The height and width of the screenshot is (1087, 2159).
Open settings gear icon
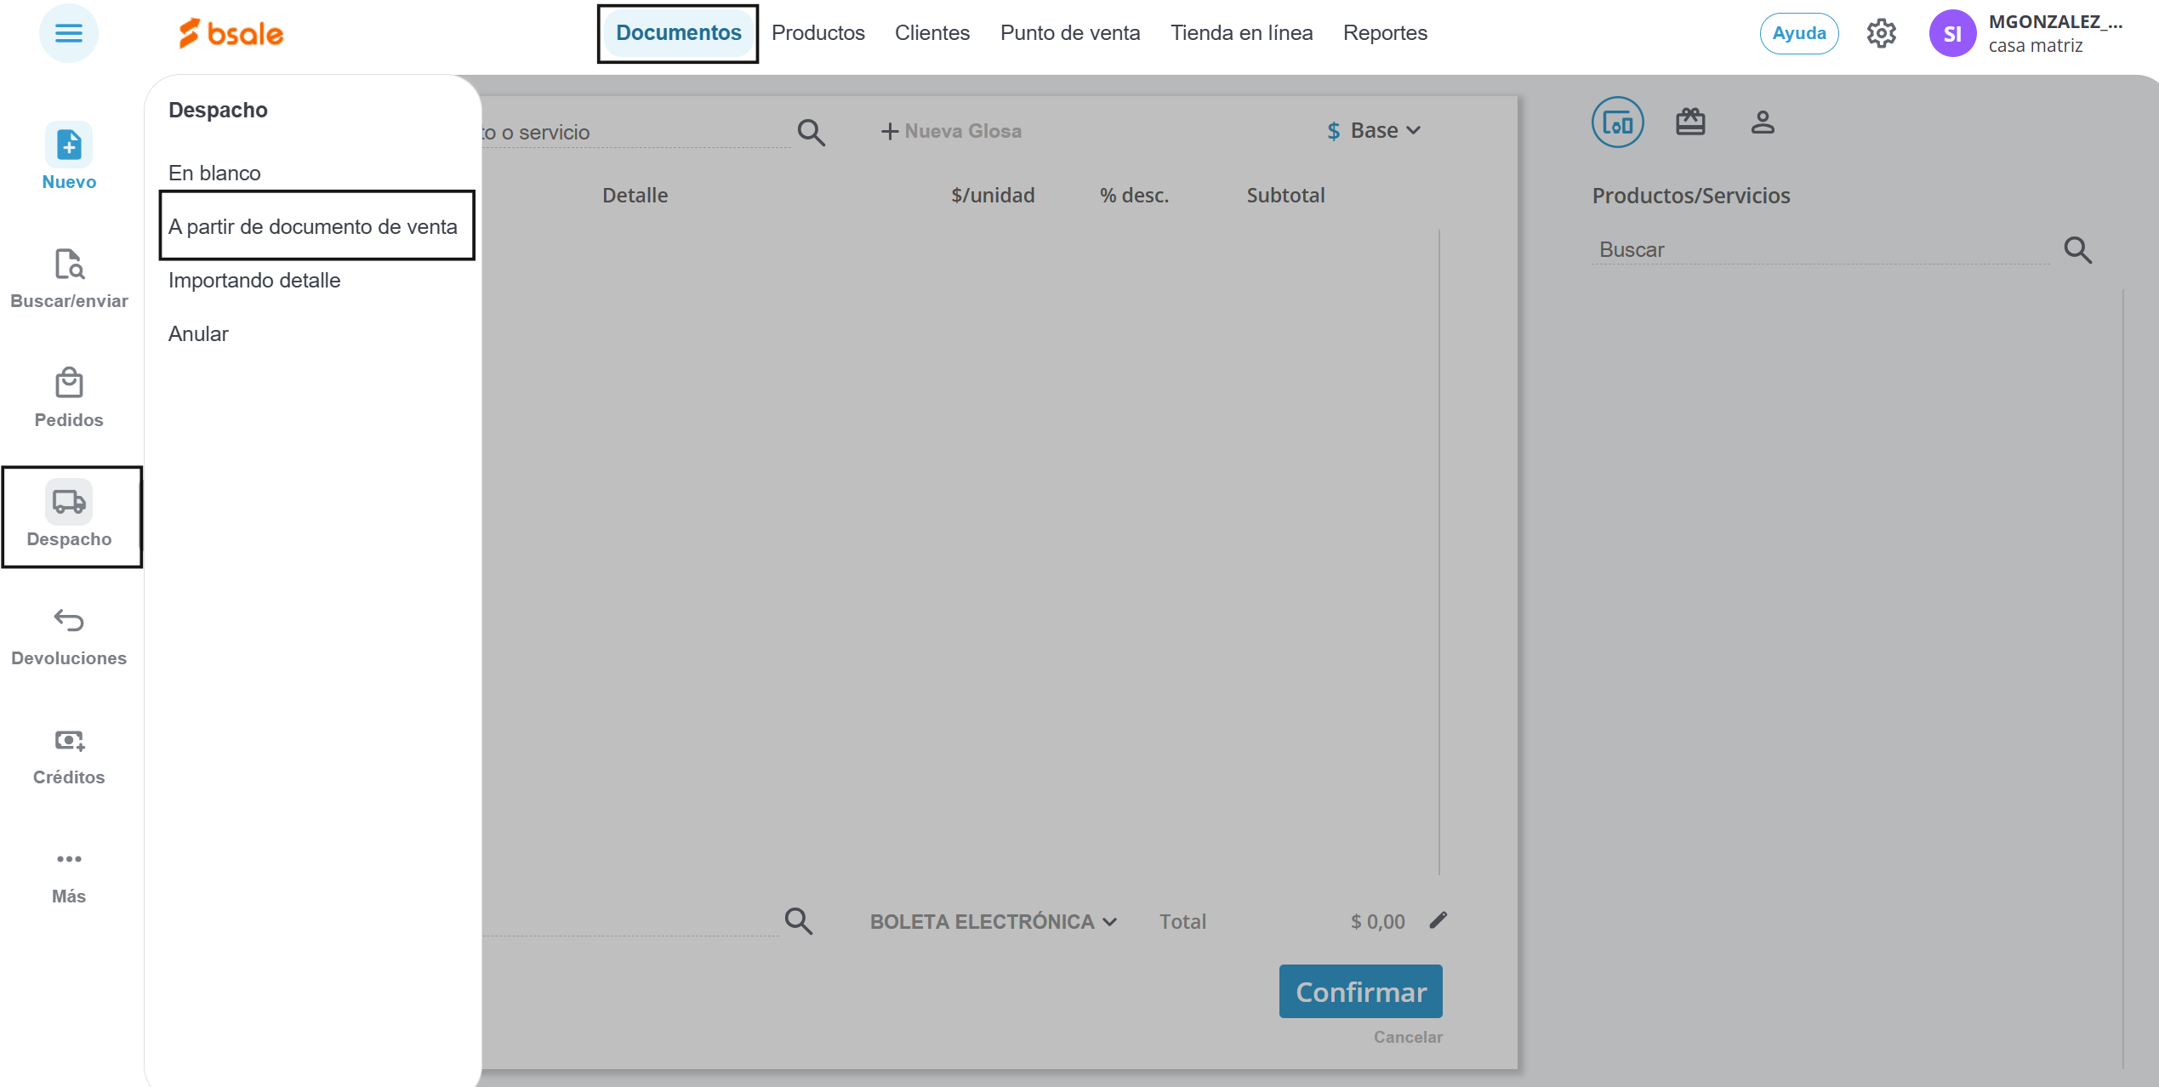tap(1881, 33)
